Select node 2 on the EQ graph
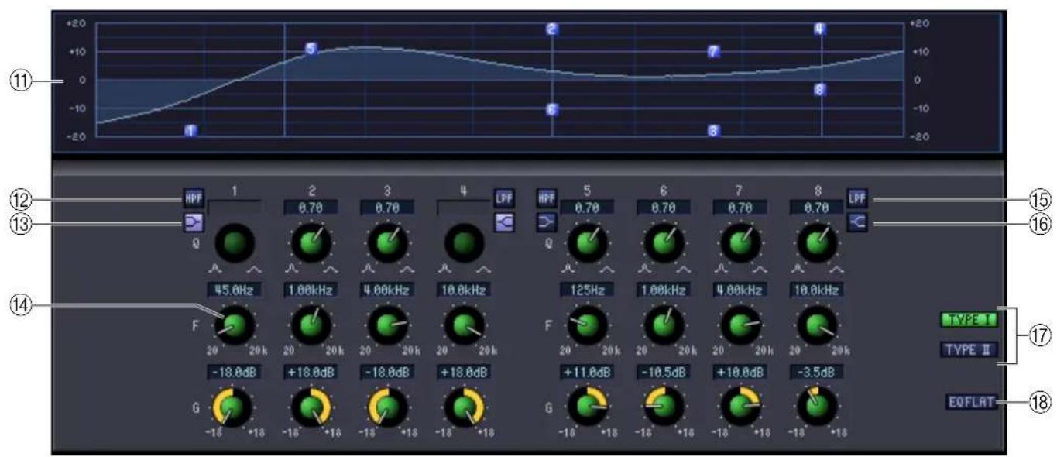 pyautogui.click(x=552, y=29)
